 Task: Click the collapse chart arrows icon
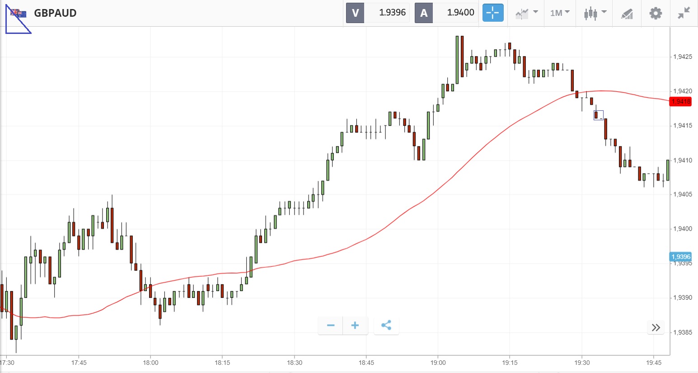click(x=684, y=13)
